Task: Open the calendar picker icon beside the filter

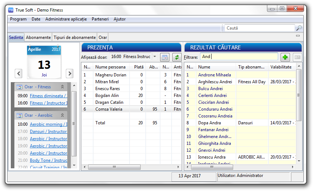Action: coord(164,57)
